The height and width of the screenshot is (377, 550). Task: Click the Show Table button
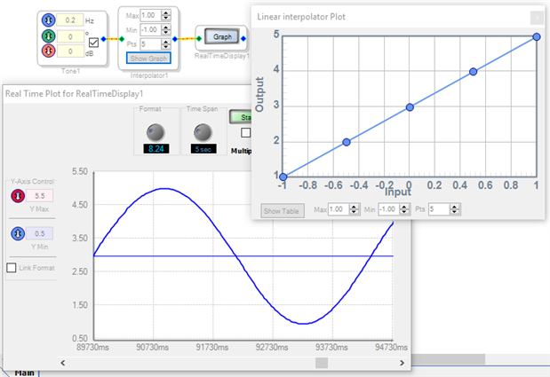tap(283, 211)
